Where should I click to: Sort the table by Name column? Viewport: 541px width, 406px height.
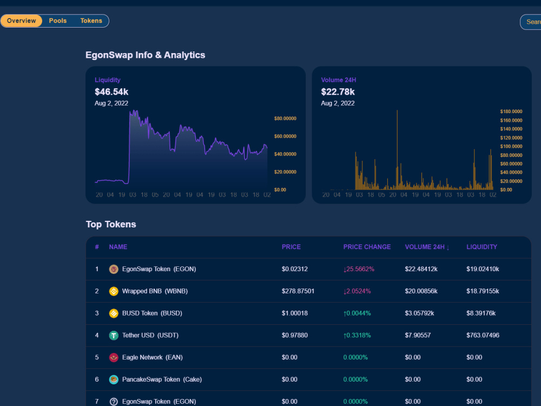coord(118,247)
